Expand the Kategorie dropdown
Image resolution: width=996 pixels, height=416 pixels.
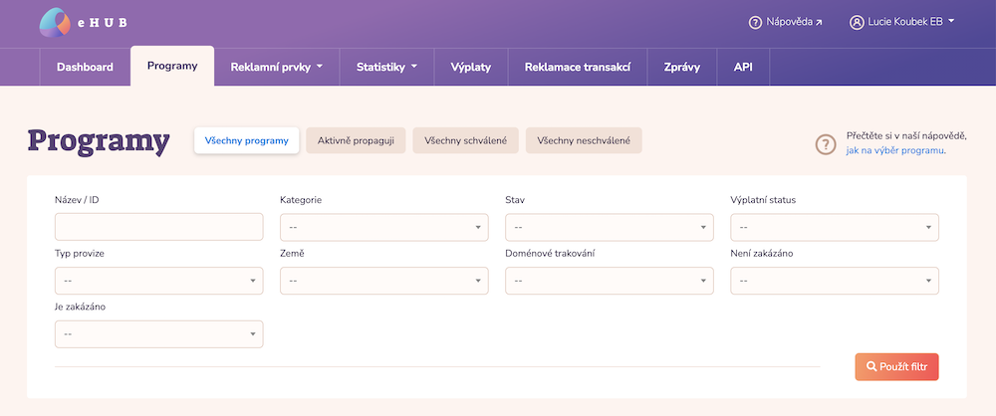pos(383,227)
